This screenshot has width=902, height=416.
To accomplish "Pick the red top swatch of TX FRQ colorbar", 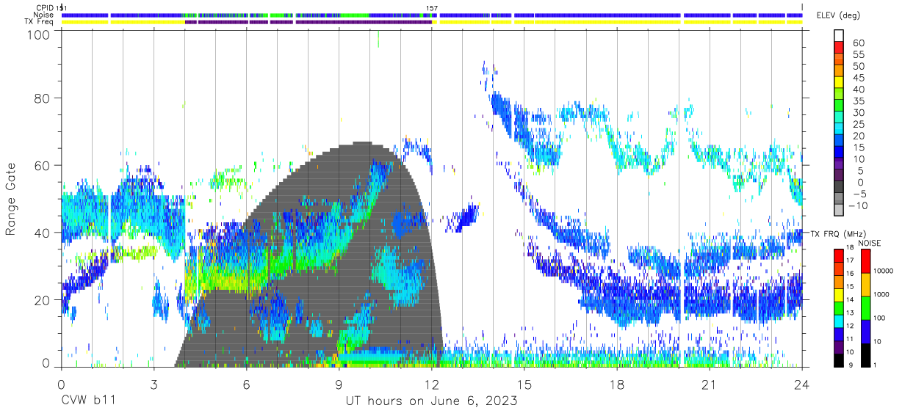I will pyautogui.click(x=838, y=255).
